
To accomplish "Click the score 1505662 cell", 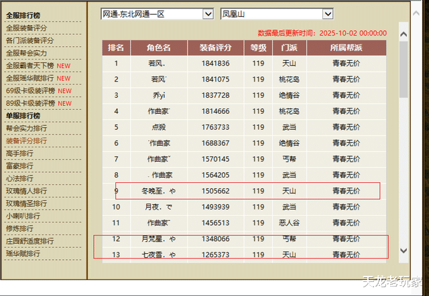I will tap(216, 191).
